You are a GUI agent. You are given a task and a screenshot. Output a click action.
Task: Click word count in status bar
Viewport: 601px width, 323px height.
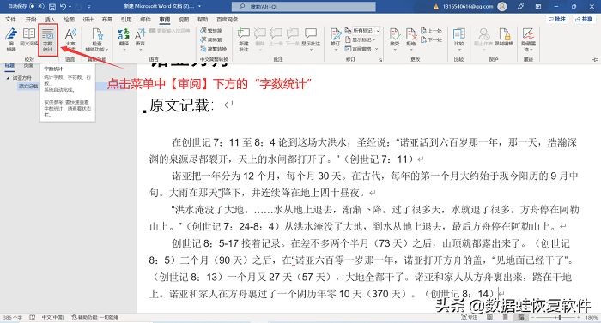[13, 317]
